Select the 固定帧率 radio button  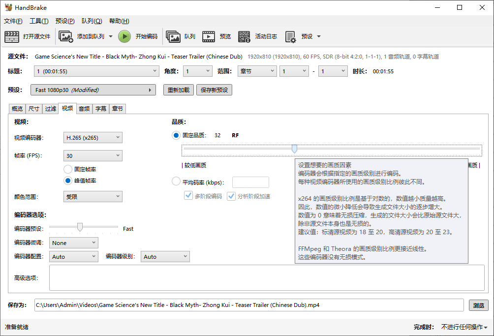(x=68, y=169)
